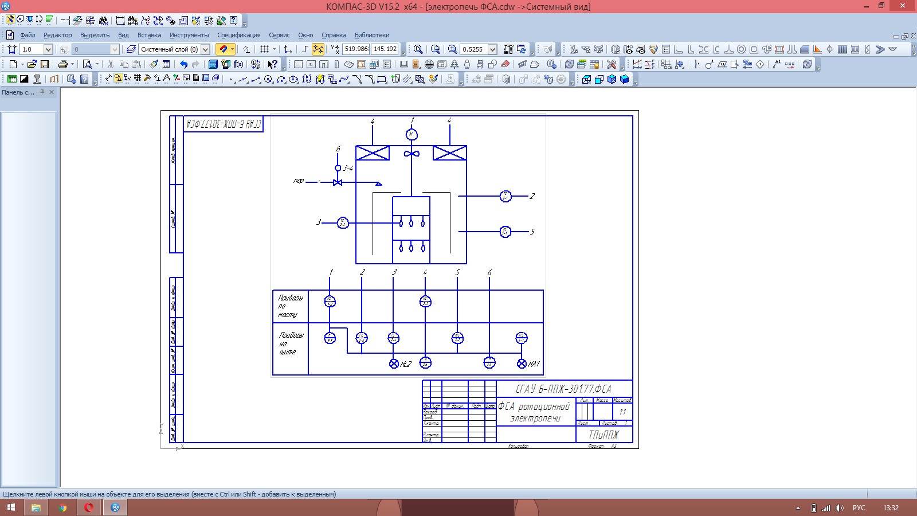Expand the print options arrow
The width and height of the screenshot is (917, 516).
pos(72,64)
